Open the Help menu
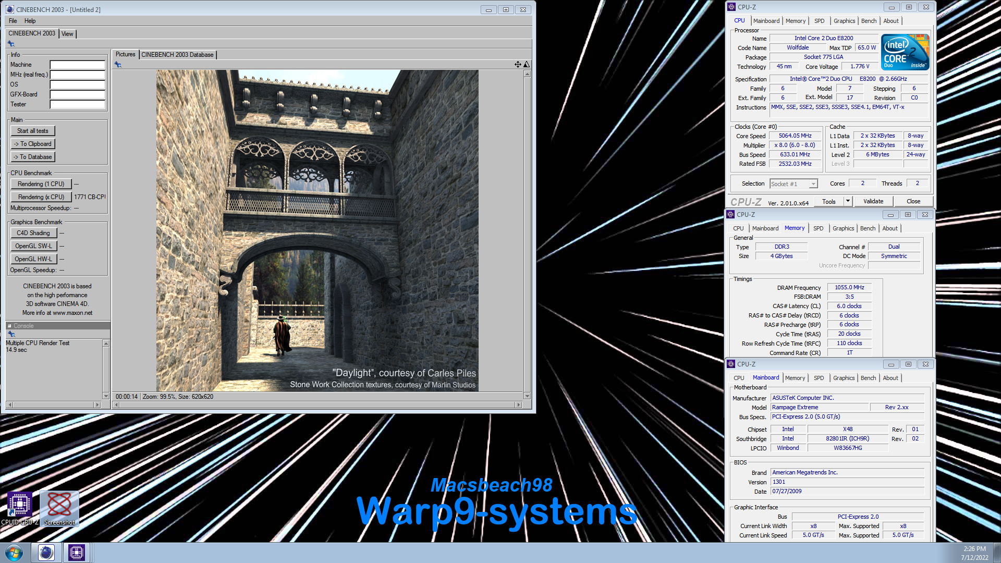Image resolution: width=1001 pixels, height=563 pixels. (30, 21)
